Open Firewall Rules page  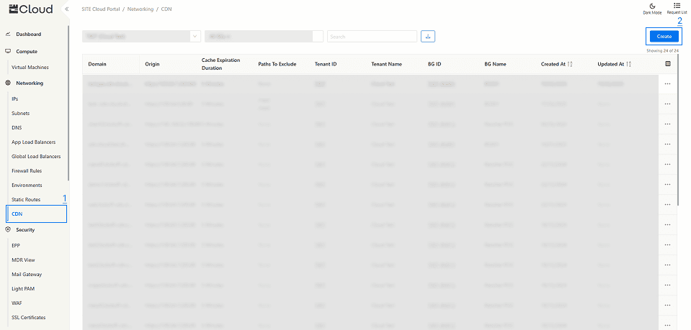point(27,170)
